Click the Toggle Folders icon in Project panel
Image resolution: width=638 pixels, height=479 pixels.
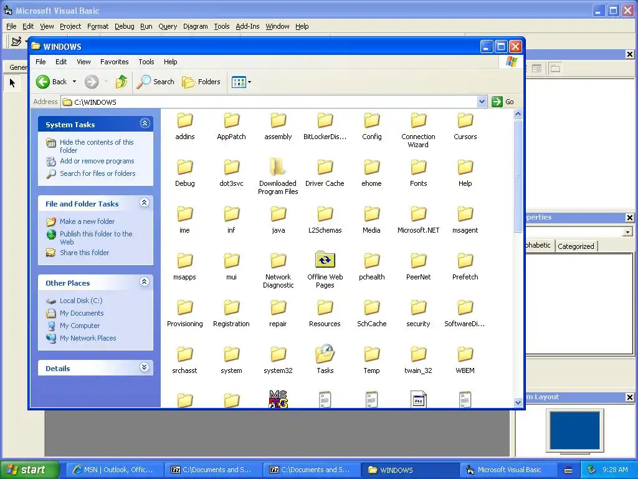click(555, 69)
